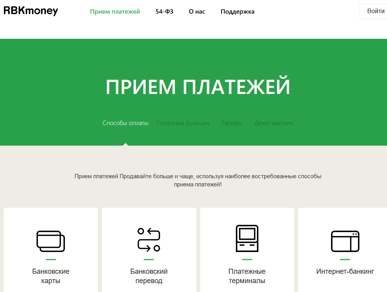
Task: Go to the О нас page
Action: point(197,12)
